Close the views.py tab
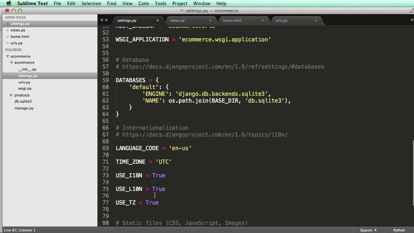The height and width of the screenshot is (233, 414). click(x=210, y=20)
